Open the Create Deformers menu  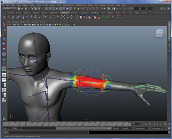tap(68, 5)
